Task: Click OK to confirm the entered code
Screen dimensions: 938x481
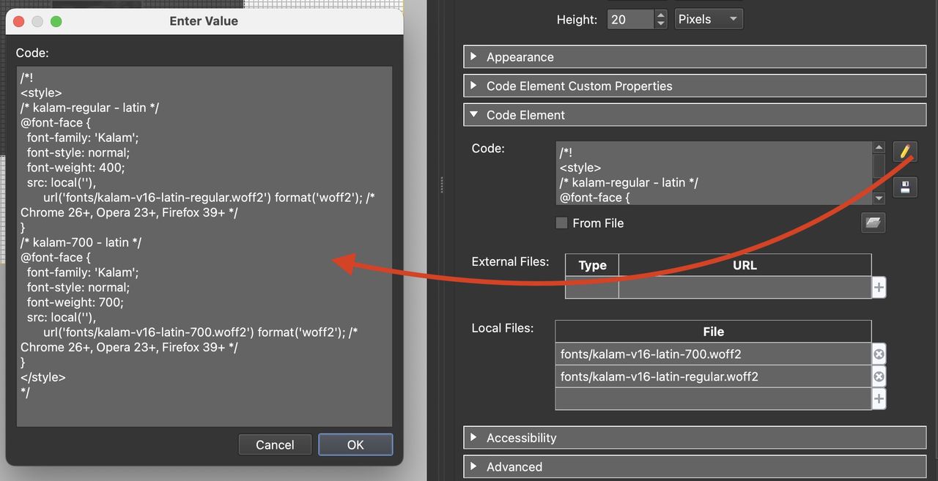Action: (x=355, y=444)
